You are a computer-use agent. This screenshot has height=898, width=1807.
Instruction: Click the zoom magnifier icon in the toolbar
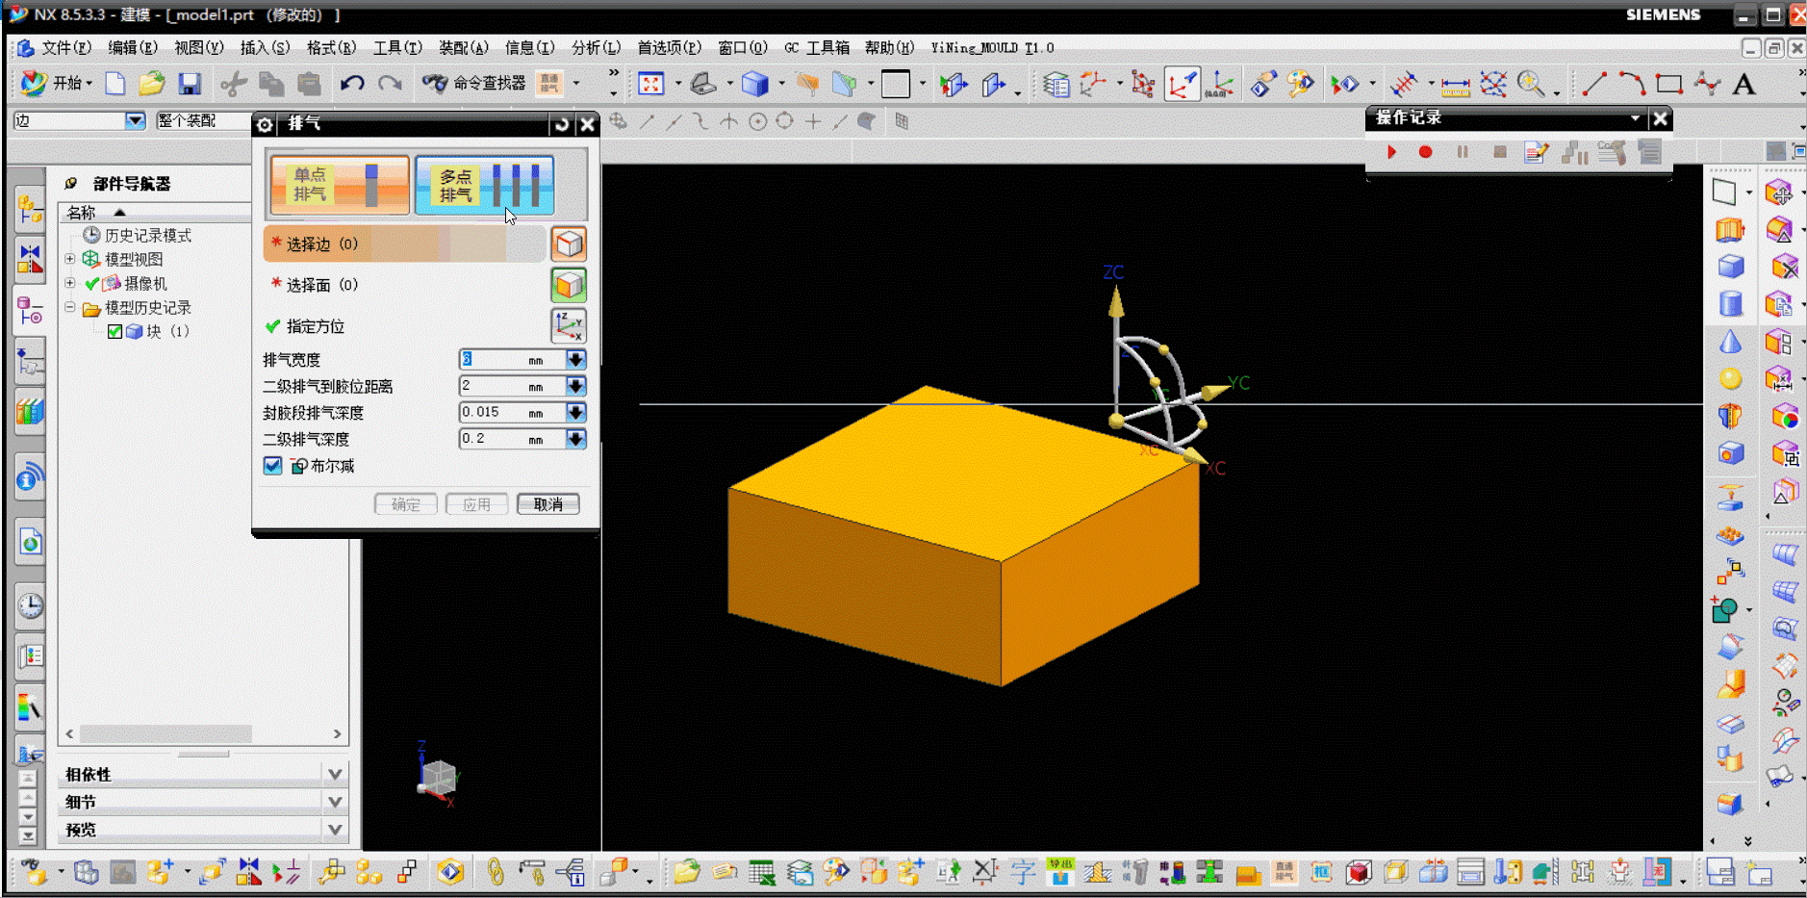pyautogui.click(x=1531, y=84)
